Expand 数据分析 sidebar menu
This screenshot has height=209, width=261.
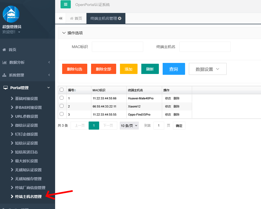pyautogui.click(x=28, y=62)
